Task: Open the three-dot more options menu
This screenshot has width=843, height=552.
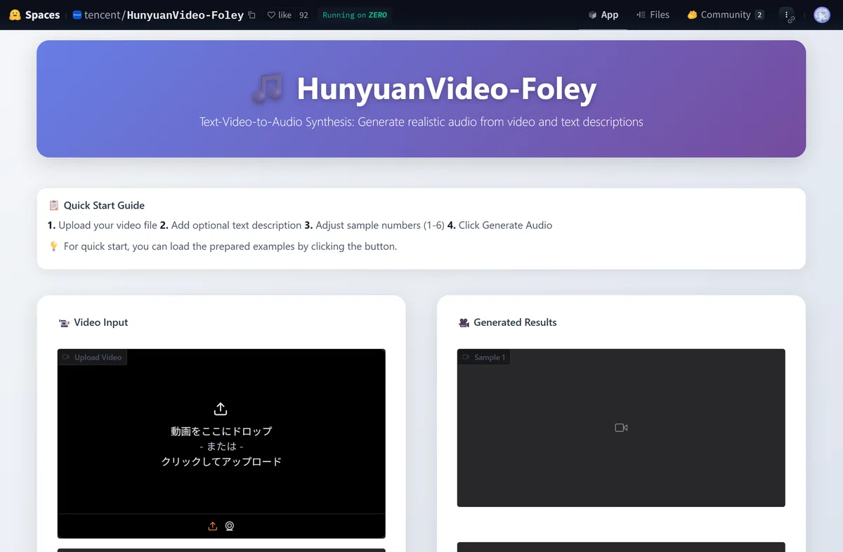Action: coord(787,15)
